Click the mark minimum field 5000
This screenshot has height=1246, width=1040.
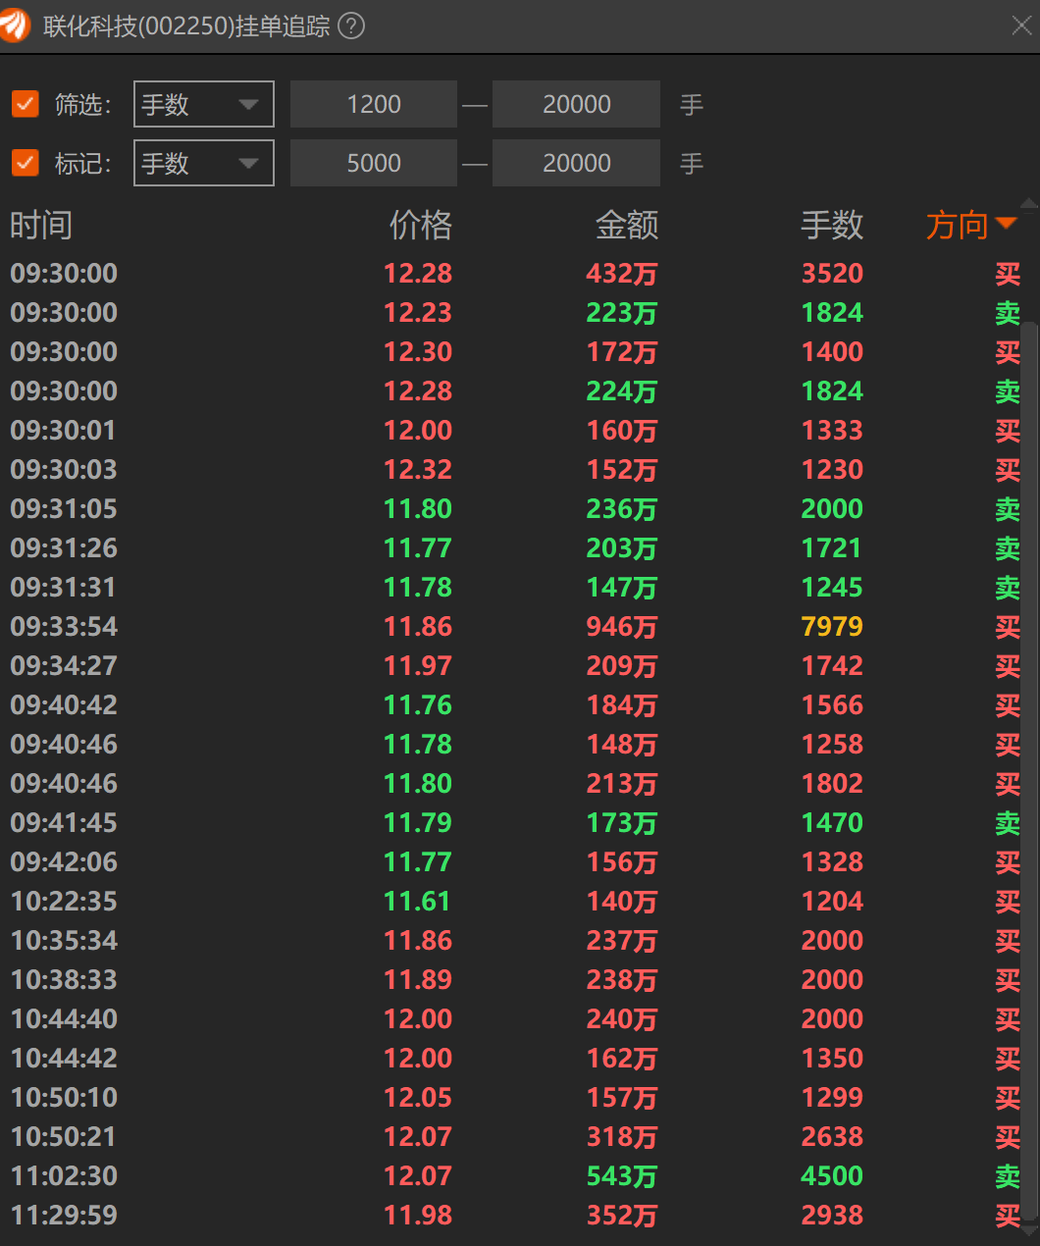[x=374, y=163]
